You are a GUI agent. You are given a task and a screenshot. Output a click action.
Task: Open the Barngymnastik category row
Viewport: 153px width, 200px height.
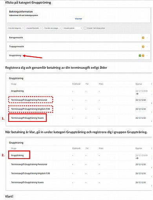[78, 37]
